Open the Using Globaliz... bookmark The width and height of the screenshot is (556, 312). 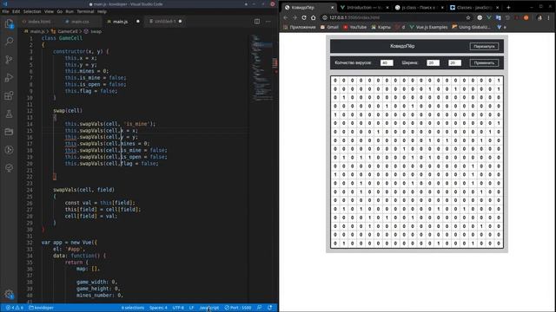tap(471, 27)
